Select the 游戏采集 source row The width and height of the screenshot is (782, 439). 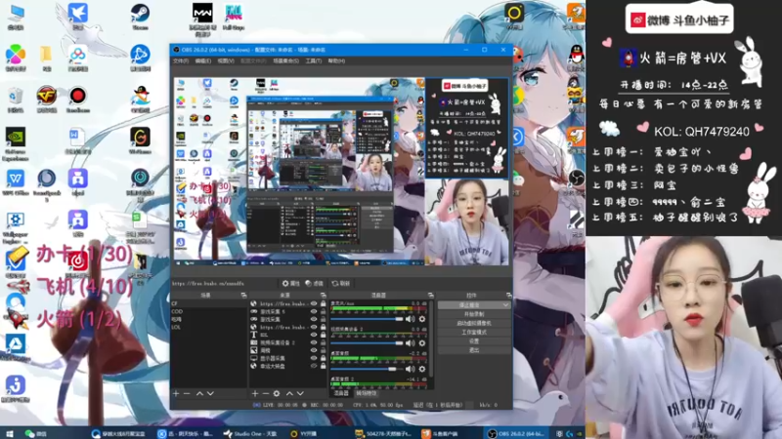[288, 319]
